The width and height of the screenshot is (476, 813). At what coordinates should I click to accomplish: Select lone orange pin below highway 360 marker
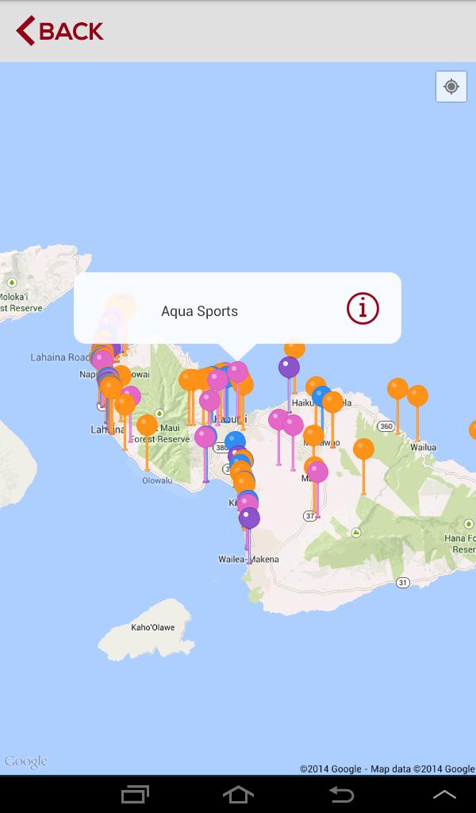point(363,449)
